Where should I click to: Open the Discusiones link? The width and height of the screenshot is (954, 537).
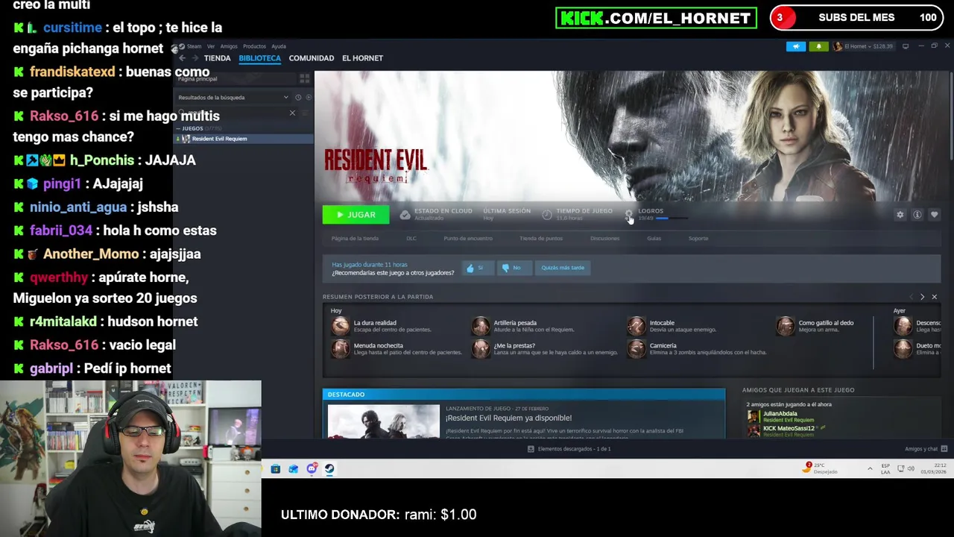[604, 239]
